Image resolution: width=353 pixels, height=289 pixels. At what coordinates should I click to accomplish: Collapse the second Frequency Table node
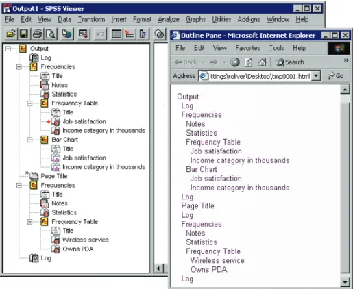(29, 221)
